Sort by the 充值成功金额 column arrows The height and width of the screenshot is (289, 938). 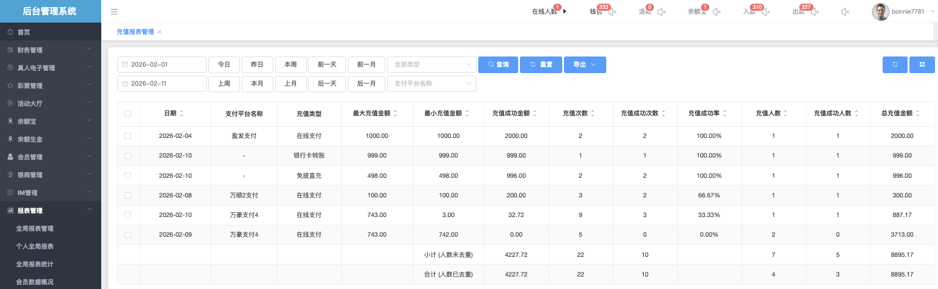point(535,114)
